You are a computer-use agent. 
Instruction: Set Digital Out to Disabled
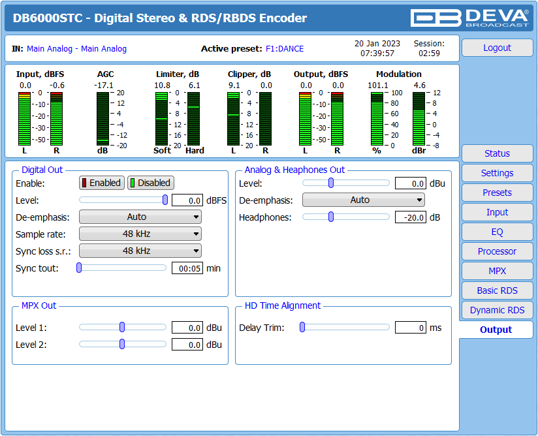pos(151,183)
